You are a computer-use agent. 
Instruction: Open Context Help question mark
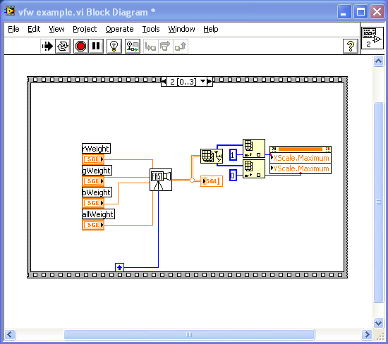coord(351,47)
